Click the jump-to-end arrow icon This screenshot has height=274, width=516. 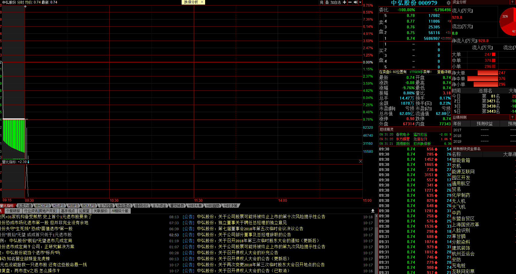355,2
